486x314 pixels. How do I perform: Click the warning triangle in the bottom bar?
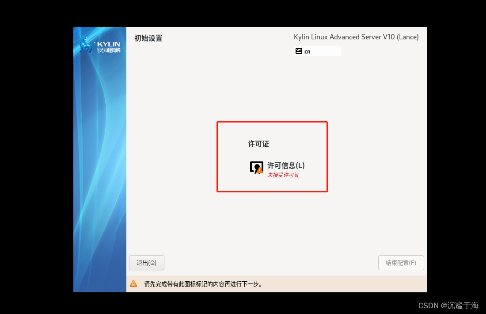133,283
